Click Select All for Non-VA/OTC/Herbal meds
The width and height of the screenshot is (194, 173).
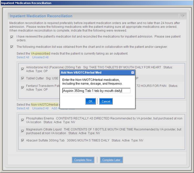pos(23,108)
